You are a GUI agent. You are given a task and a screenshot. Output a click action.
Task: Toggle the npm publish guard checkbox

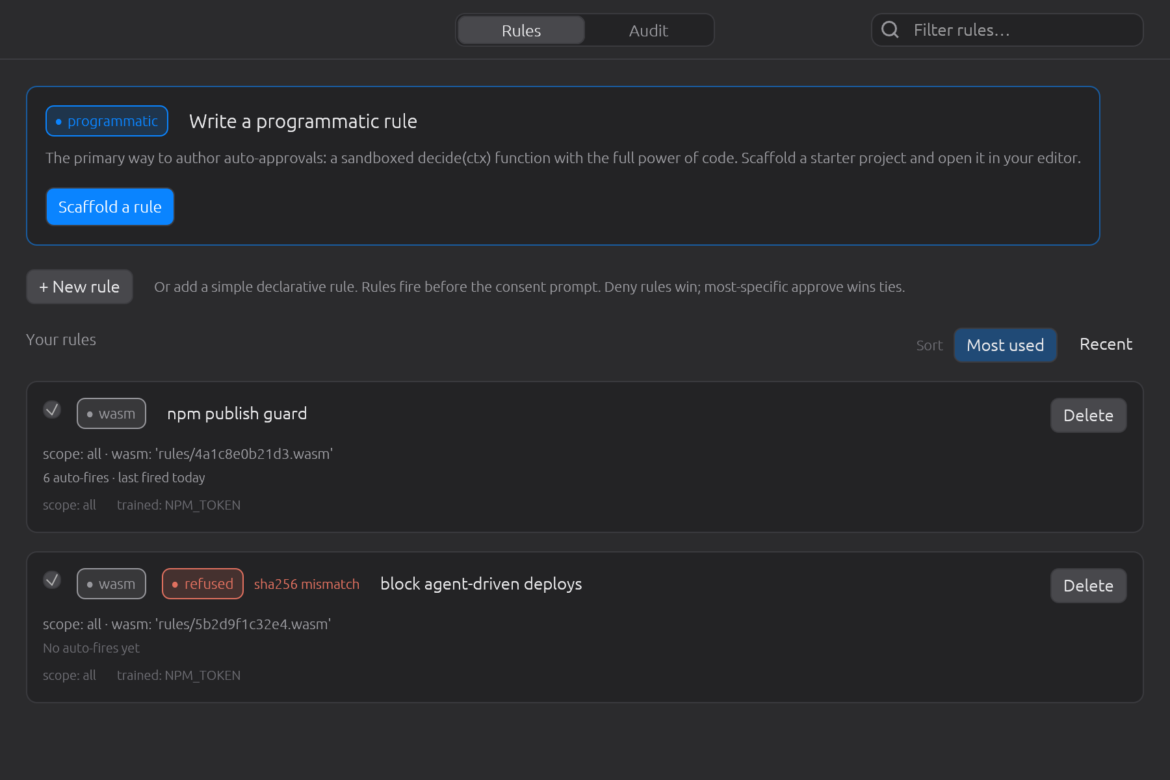pos(52,409)
